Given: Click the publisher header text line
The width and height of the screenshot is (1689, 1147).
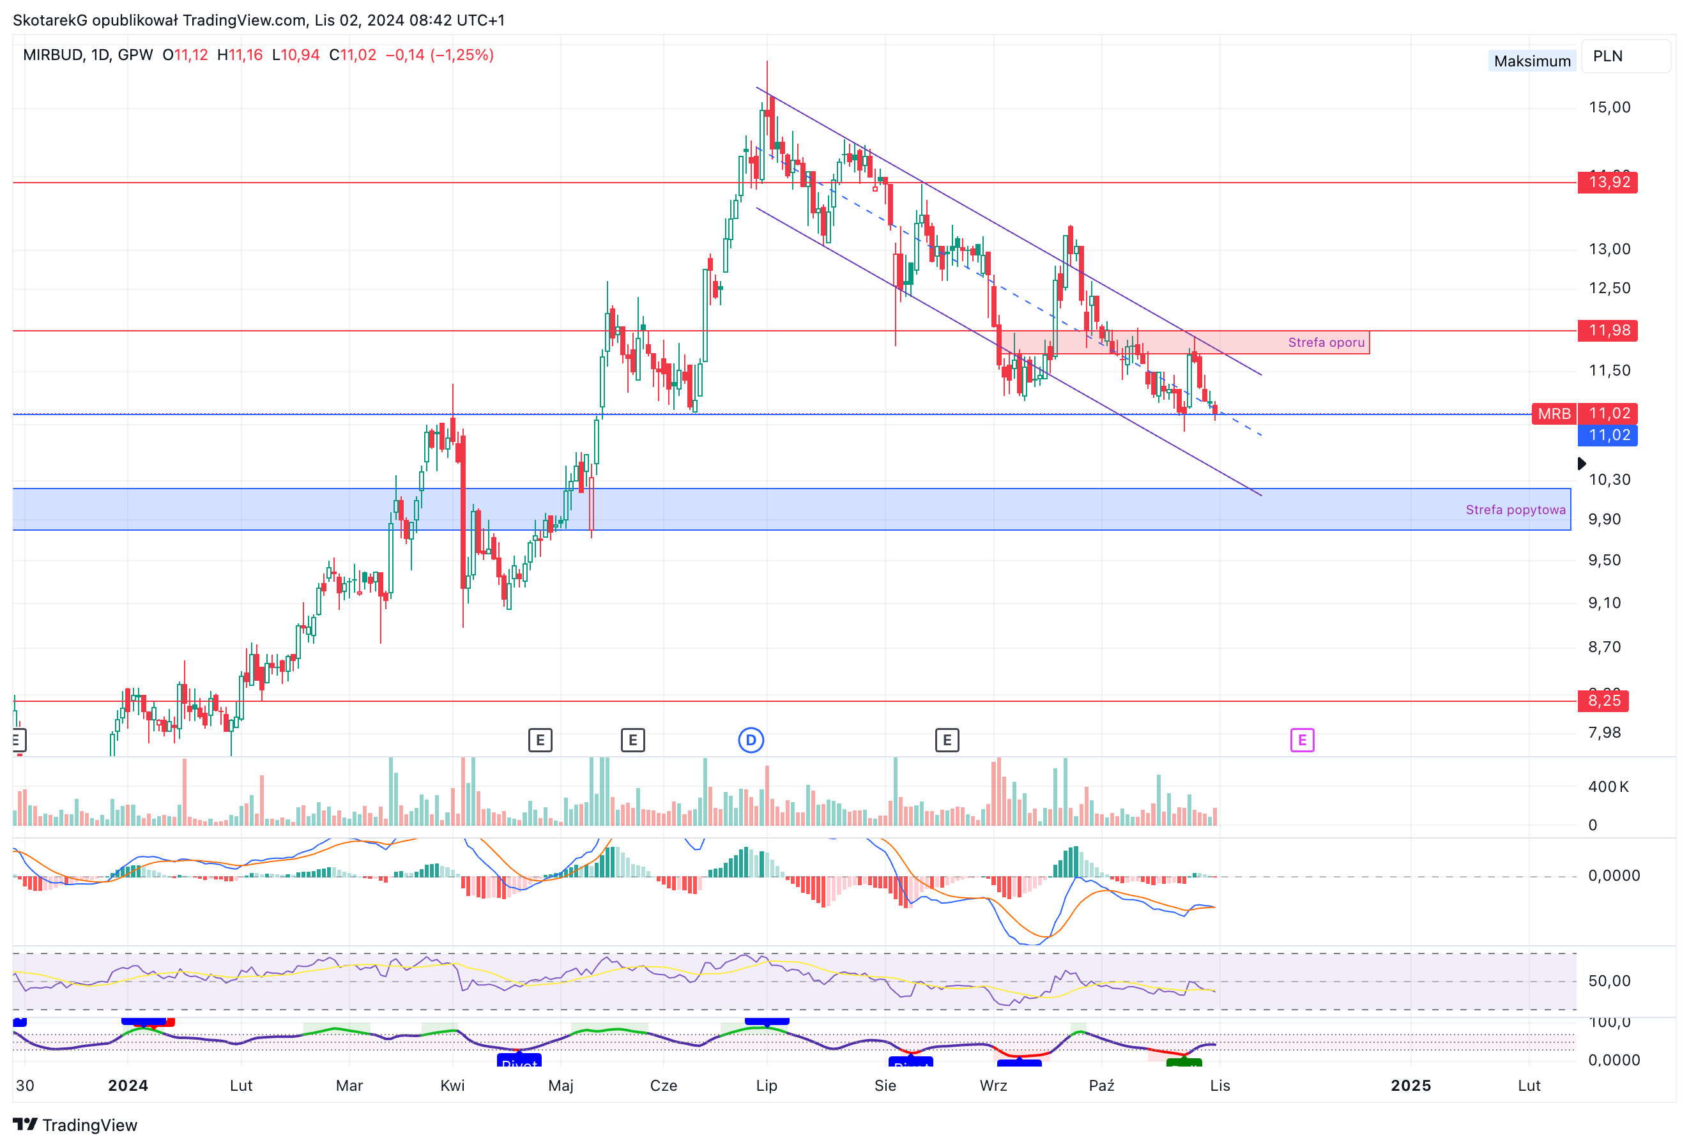Looking at the screenshot, I should (x=259, y=20).
